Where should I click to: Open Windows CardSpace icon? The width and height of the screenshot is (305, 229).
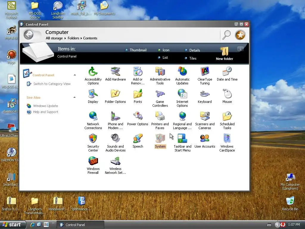pyautogui.click(x=227, y=143)
